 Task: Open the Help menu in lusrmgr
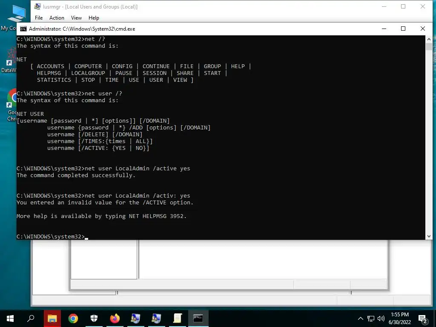[94, 18]
